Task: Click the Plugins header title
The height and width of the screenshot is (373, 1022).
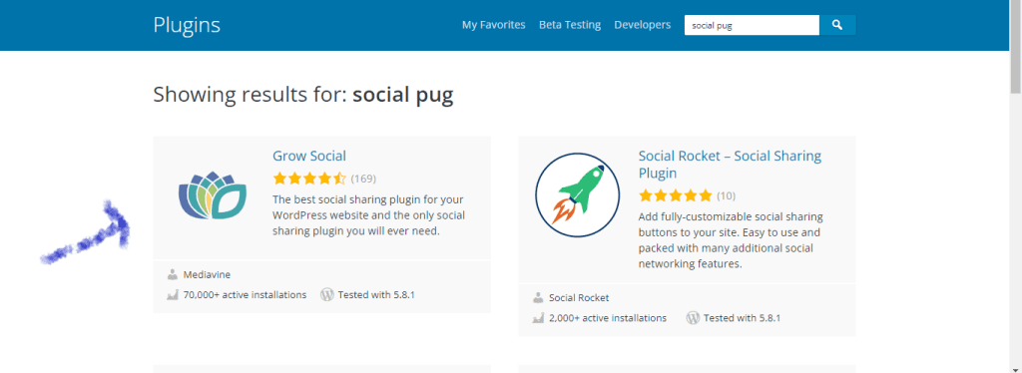Action: click(187, 25)
